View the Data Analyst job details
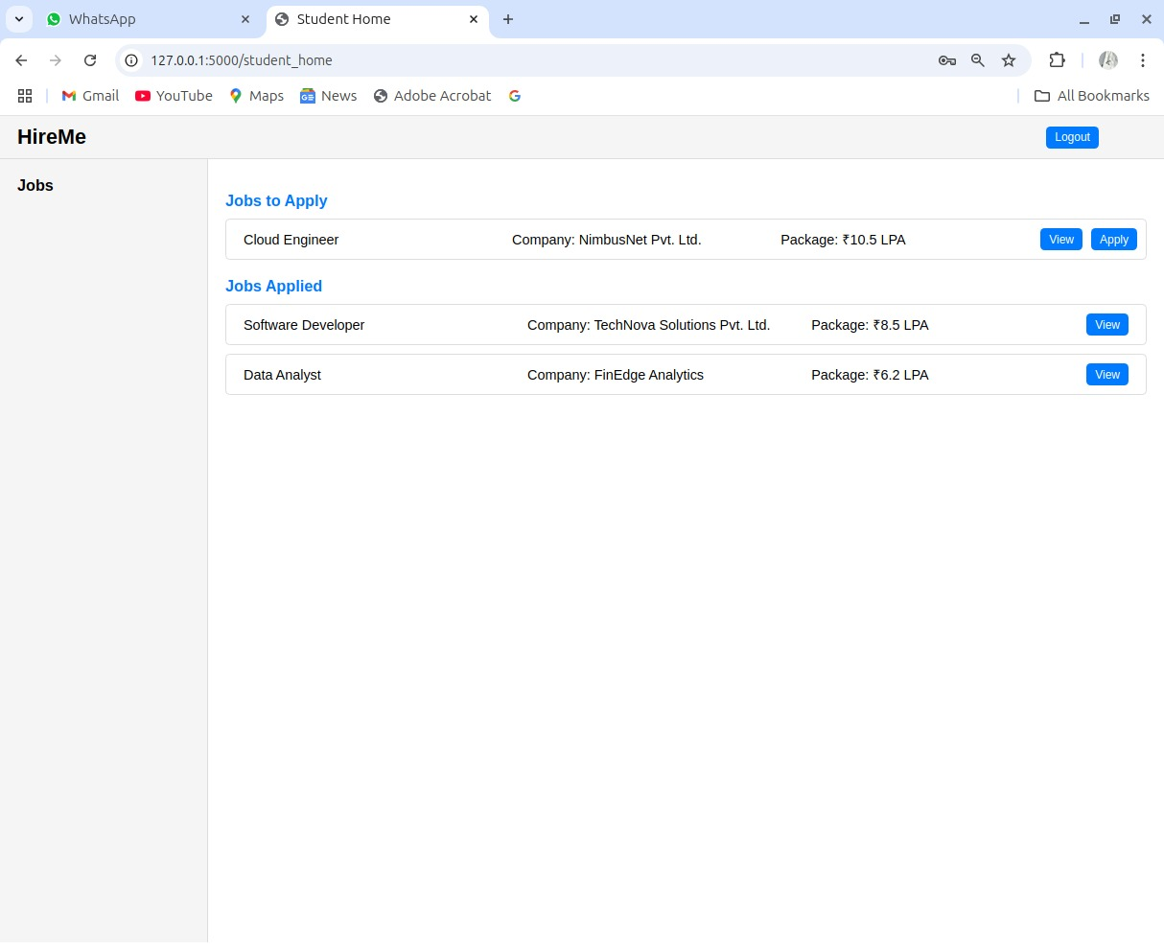 point(1107,375)
